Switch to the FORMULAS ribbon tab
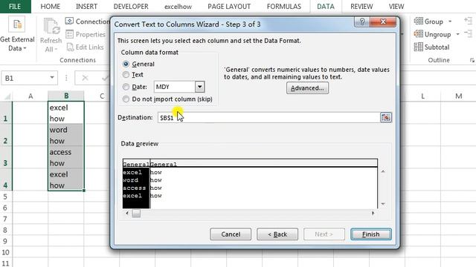The image size is (476, 267). click(284, 7)
